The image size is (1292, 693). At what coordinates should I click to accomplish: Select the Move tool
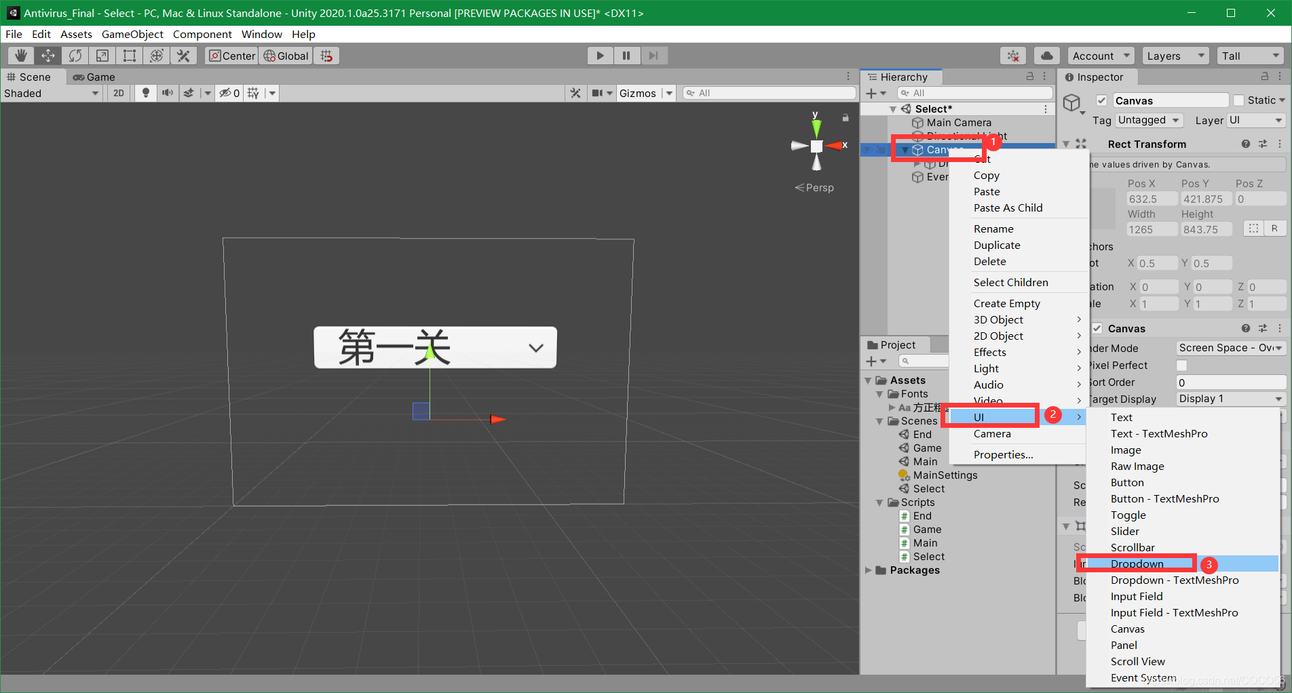point(47,56)
